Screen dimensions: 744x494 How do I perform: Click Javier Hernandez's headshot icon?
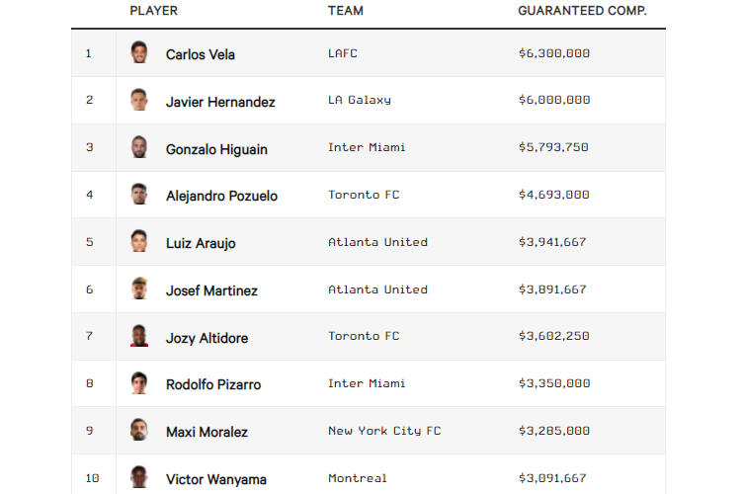click(x=139, y=101)
